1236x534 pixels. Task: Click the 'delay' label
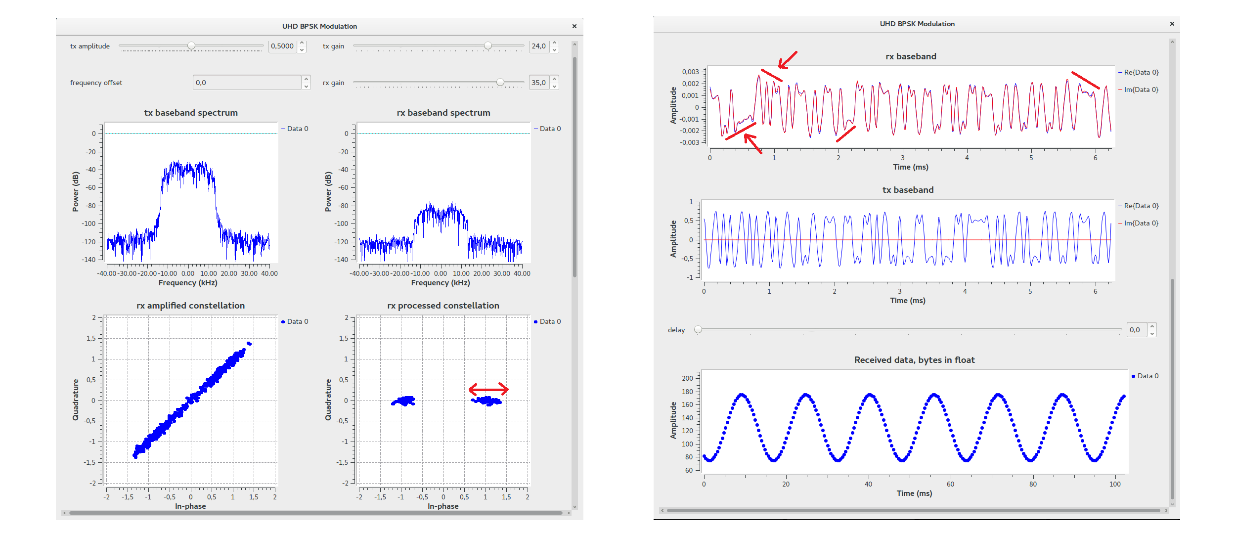676,330
